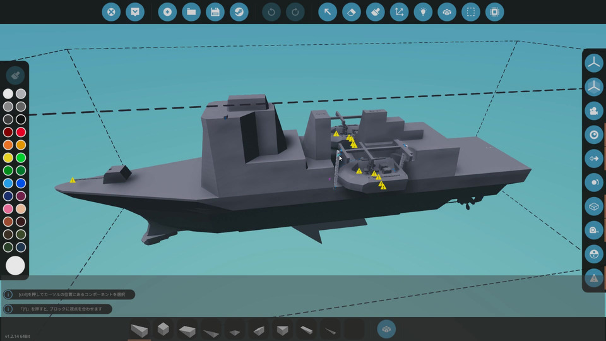Image resolution: width=606 pixels, height=341 pixels.
Task: Click the tape measure icon in right sidebar
Action: tap(593, 230)
